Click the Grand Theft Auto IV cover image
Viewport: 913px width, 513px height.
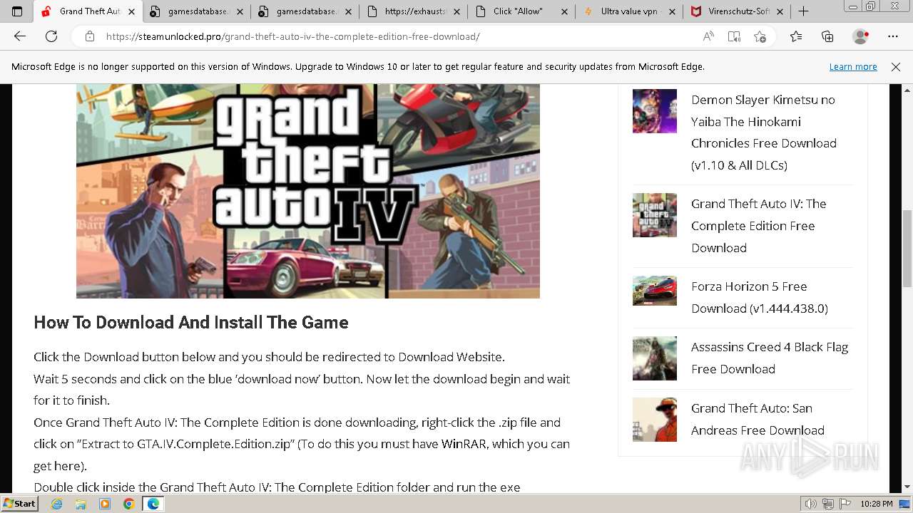[308, 191]
